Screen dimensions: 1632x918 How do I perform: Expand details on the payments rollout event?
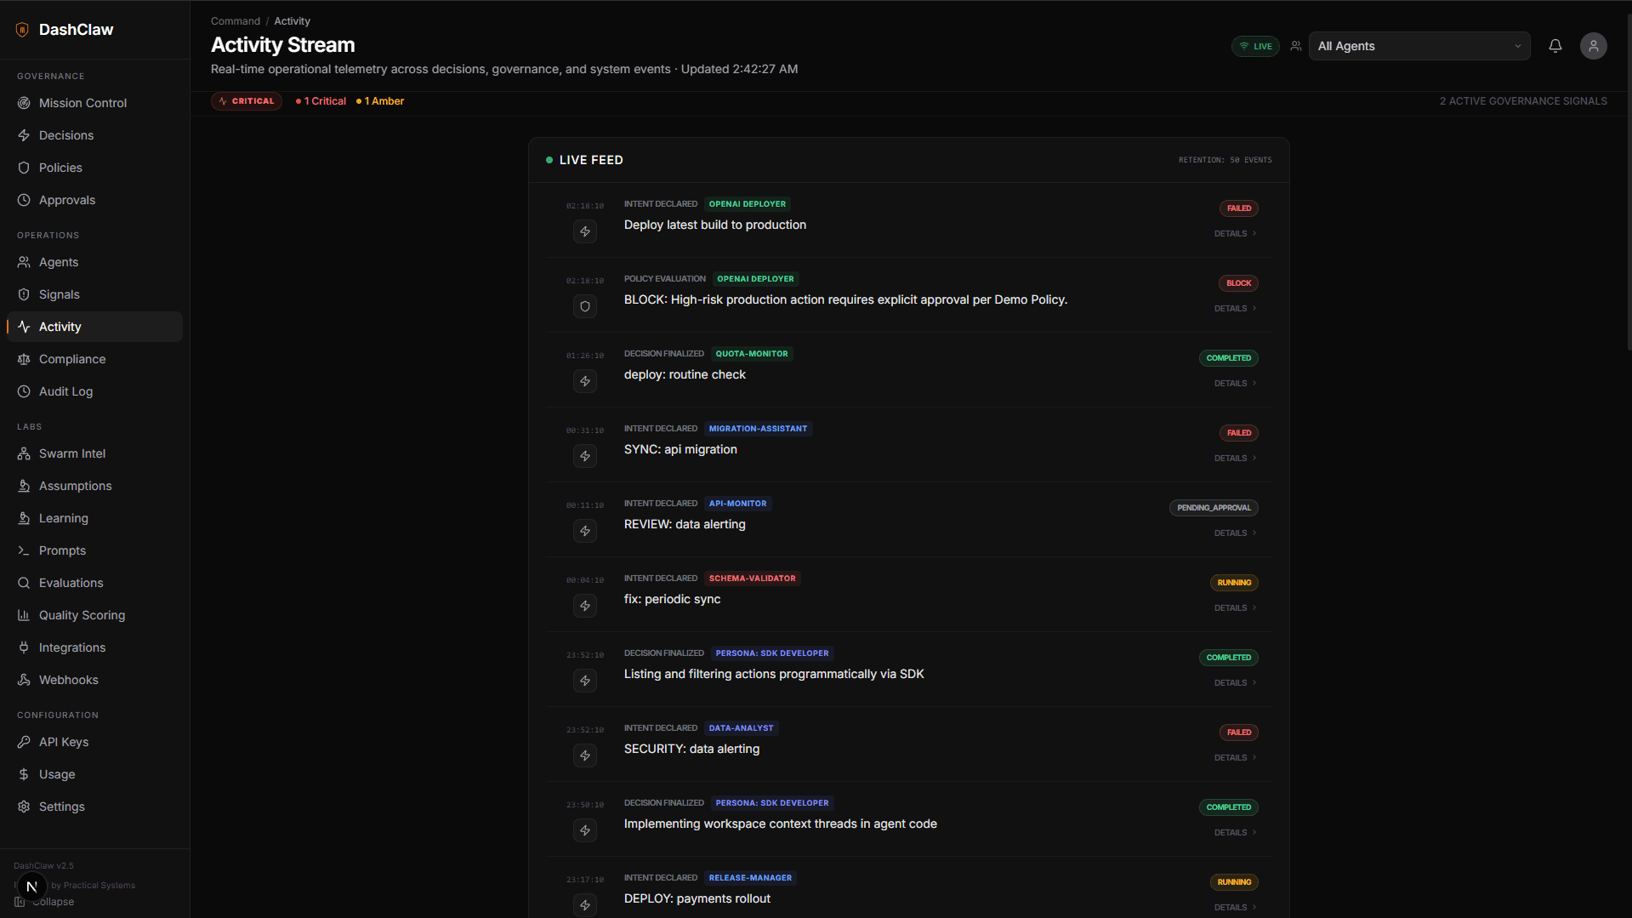click(x=1233, y=907)
